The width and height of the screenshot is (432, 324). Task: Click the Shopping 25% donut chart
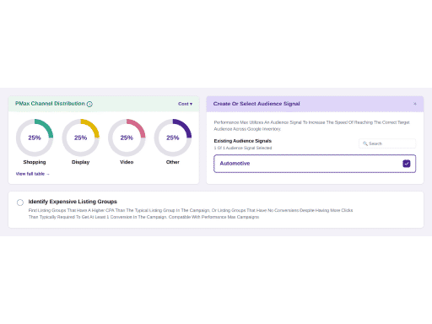[35, 138]
